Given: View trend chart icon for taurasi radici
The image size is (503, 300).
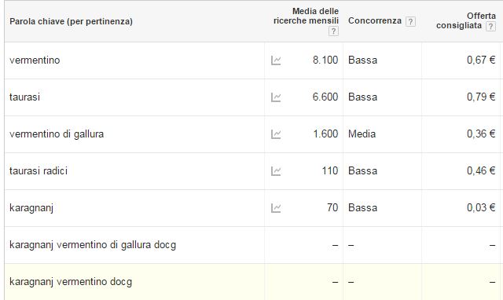Looking at the screenshot, I should (276, 171).
